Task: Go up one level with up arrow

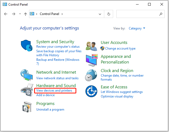Action: pyautogui.click(x=26, y=14)
